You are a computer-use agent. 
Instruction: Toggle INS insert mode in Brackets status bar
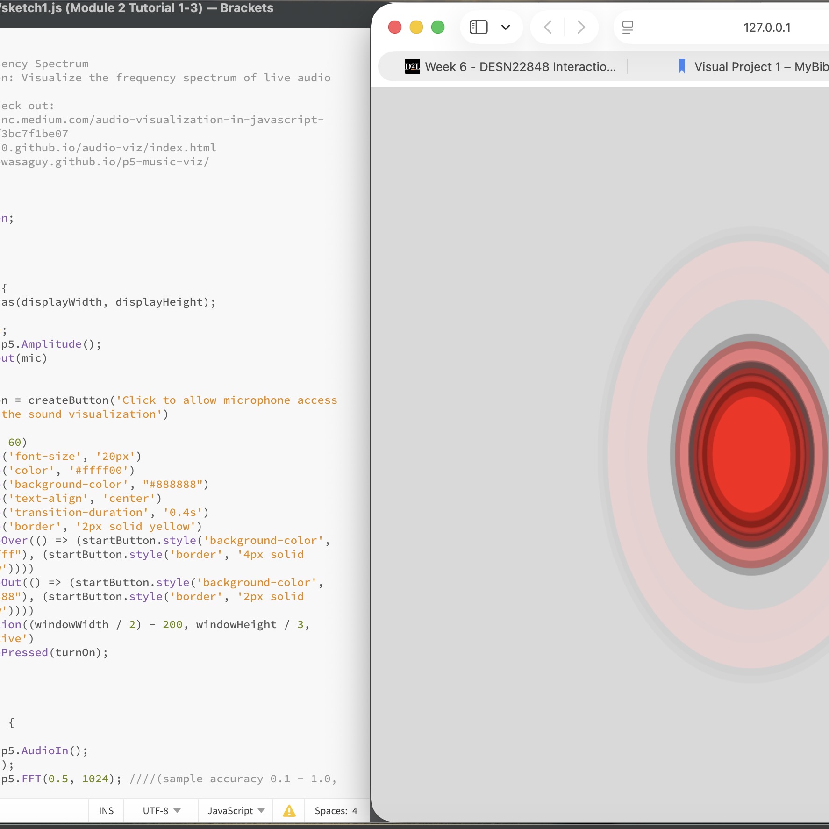tap(106, 811)
